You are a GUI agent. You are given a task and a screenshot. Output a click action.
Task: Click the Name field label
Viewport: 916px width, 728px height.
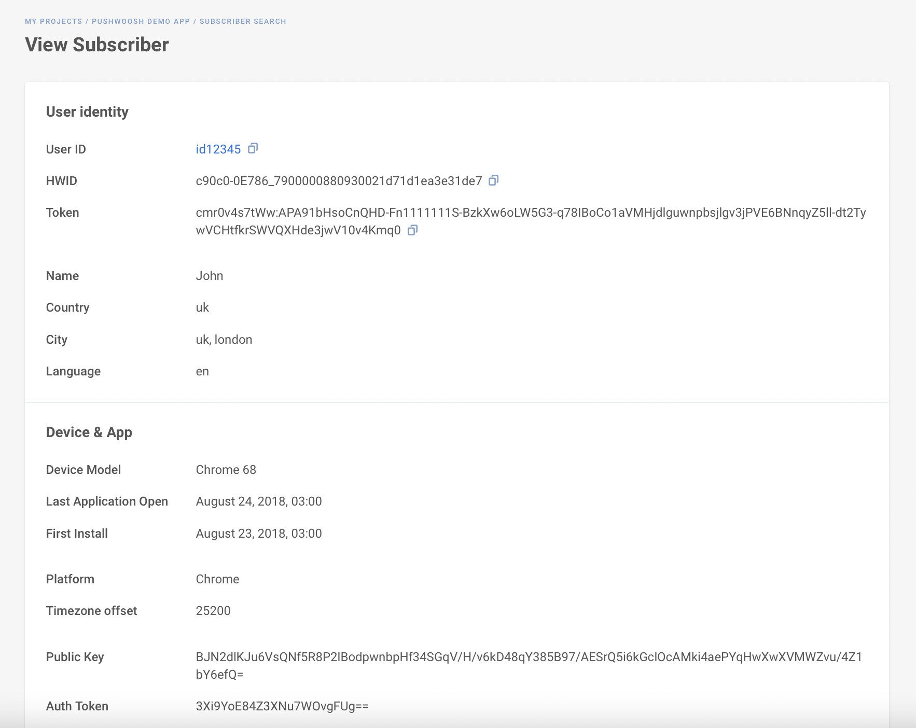click(x=63, y=276)
